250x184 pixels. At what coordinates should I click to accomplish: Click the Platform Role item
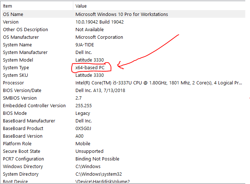17,144
